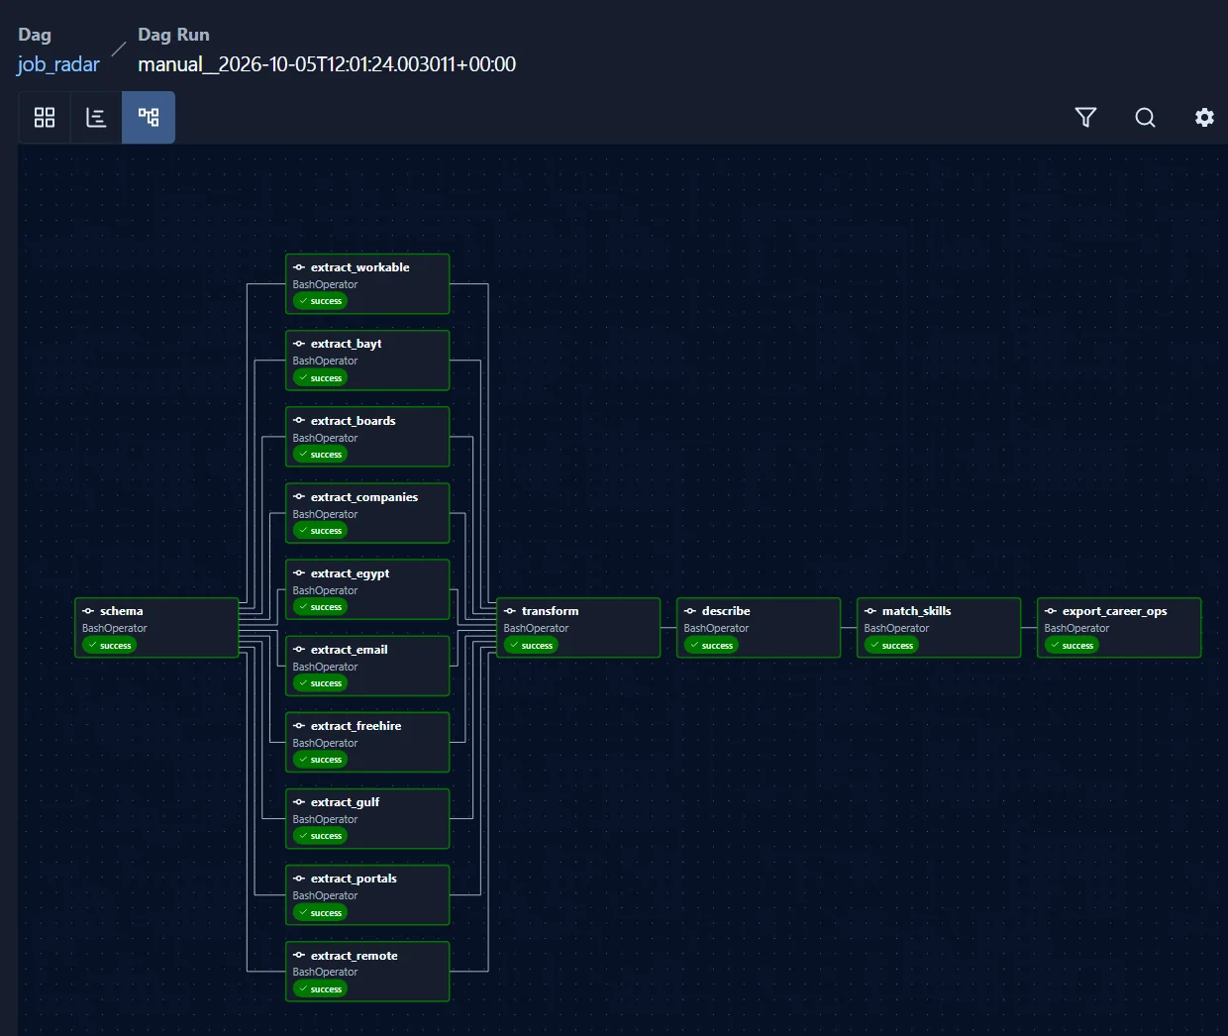
Task: Click task icon beside match_skills title
Action: [870, 611]
